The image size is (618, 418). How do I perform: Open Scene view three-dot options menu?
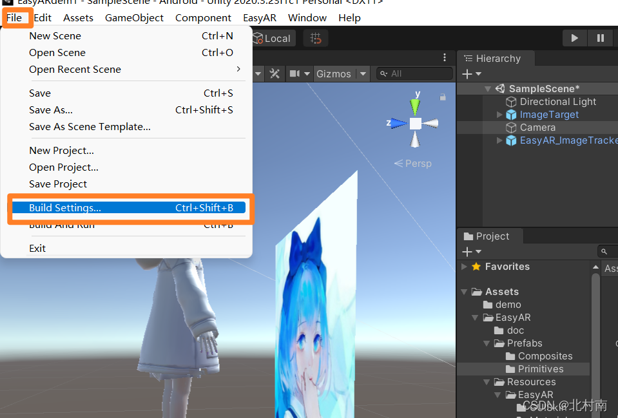[445, 57]
